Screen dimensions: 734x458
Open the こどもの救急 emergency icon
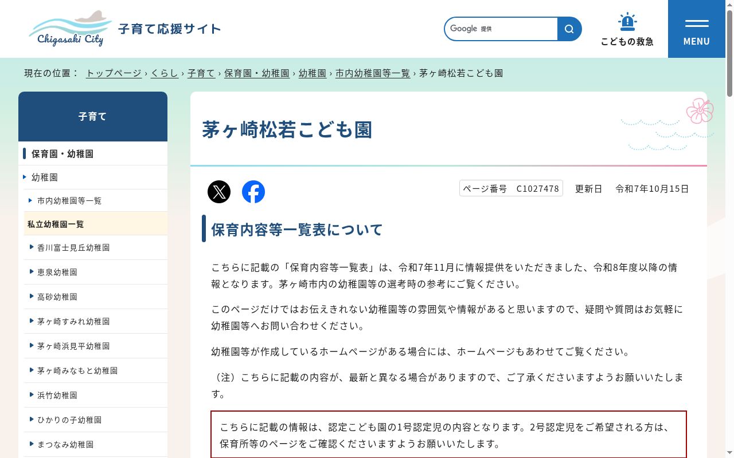coord(627,29)
